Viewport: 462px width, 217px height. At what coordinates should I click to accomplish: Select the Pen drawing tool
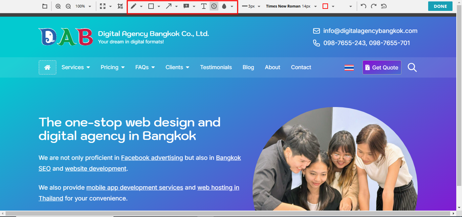133,6
